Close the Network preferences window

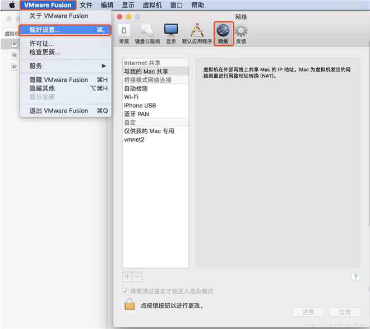coord(119,17)
